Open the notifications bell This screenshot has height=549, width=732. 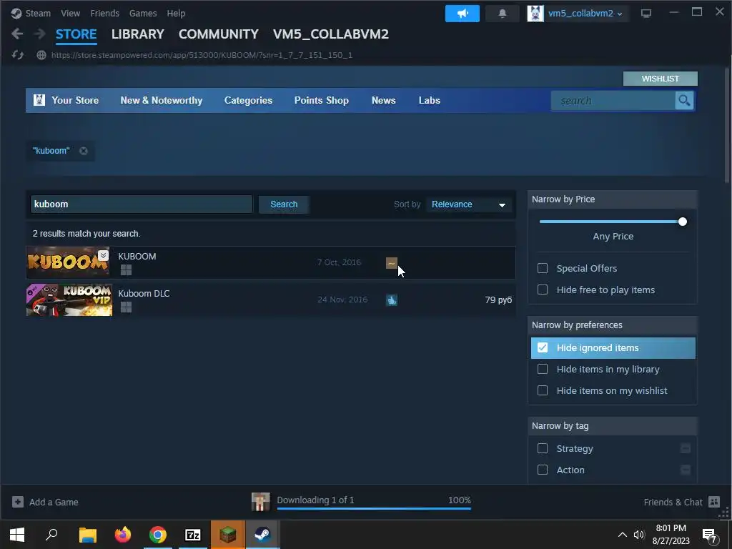(503, 14)
